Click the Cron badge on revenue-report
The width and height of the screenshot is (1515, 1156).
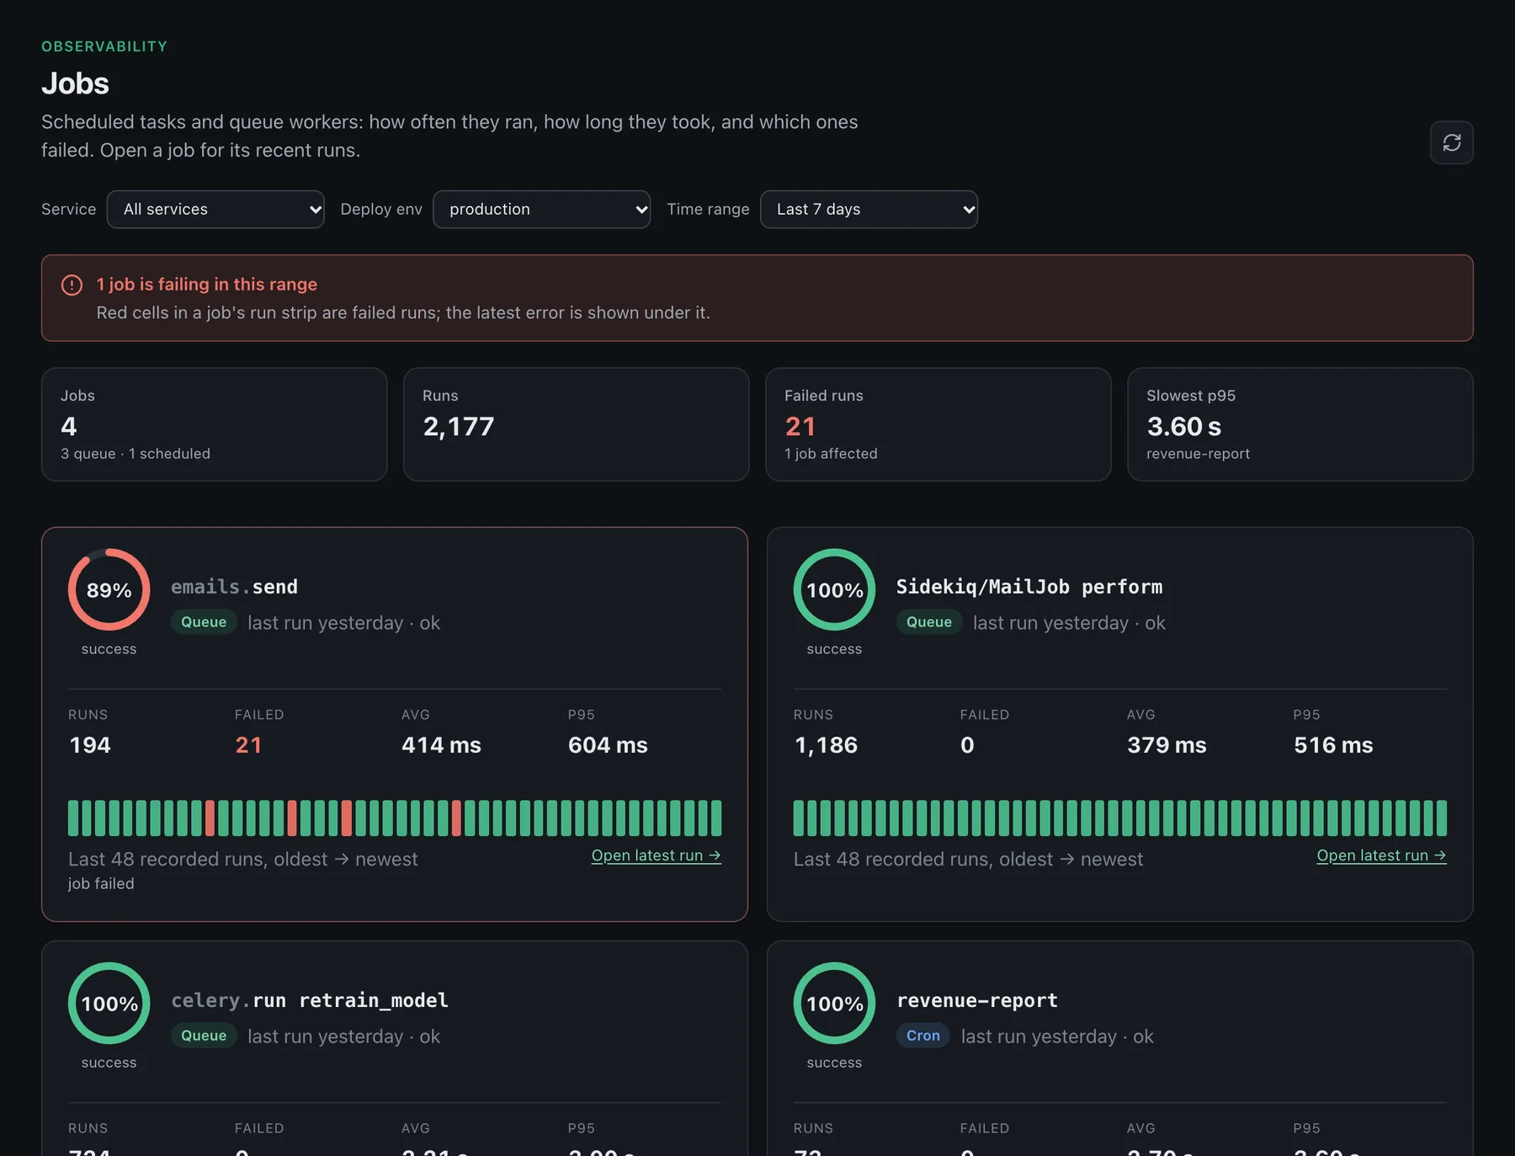(x=922, y=1036)
